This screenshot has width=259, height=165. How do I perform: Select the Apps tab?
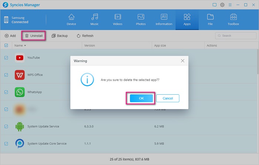187,19
